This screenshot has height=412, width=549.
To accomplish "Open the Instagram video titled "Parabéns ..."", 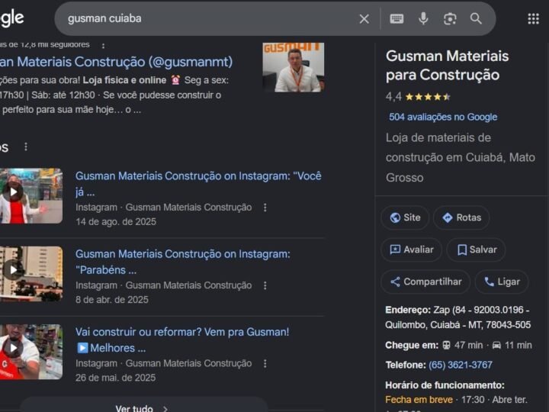I will pyautogui.click(x=183, y=262).
